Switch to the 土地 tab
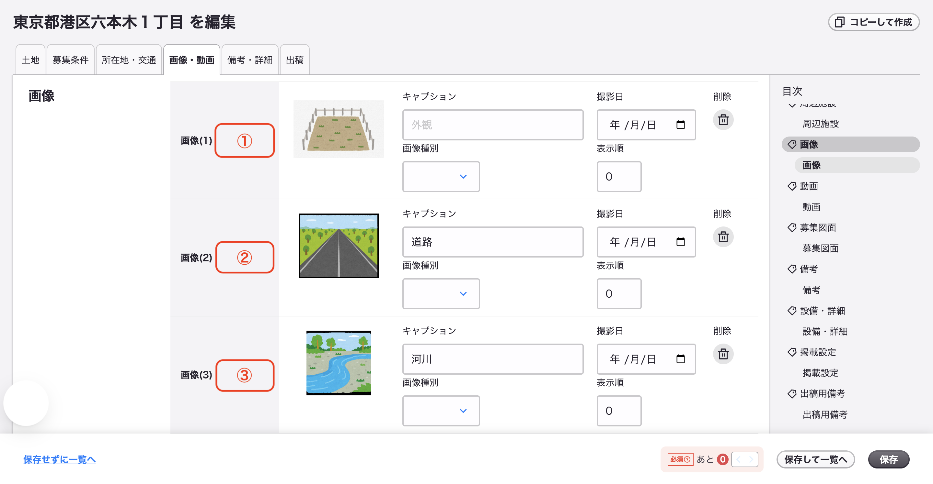Viewport: 933px width, 484px height. click(x=30, y=60)
